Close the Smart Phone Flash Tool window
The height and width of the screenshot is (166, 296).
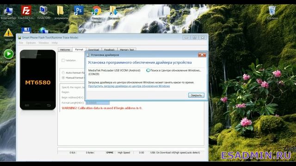pyautogui.click(x=203, y=37)
